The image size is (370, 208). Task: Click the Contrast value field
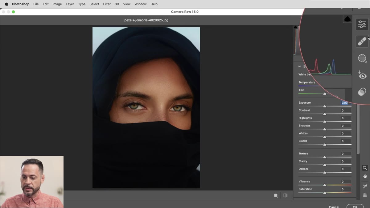346,110
